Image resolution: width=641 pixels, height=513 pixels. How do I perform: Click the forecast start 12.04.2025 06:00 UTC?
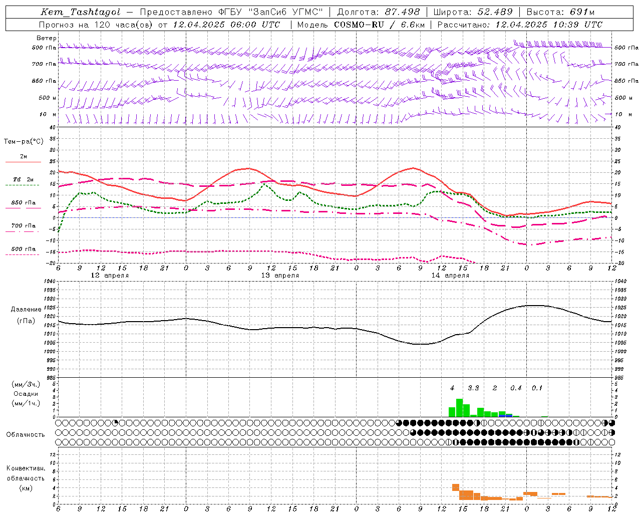(226, 25)
